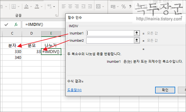Click accounting number format icon
This screenshot has width=186, height=112.
click(x=113, y=7)
